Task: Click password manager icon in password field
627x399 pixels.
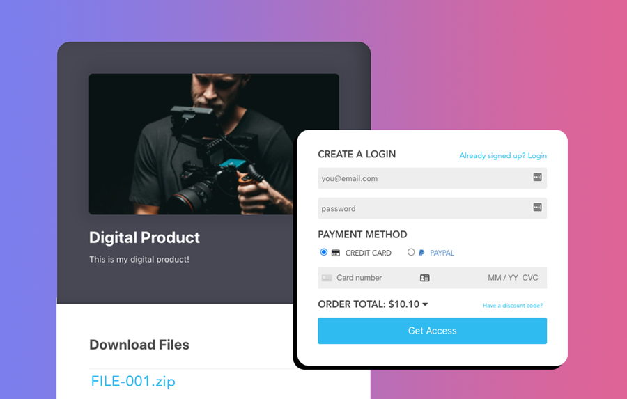Action: pyautogui.click(x=537, y=207)
